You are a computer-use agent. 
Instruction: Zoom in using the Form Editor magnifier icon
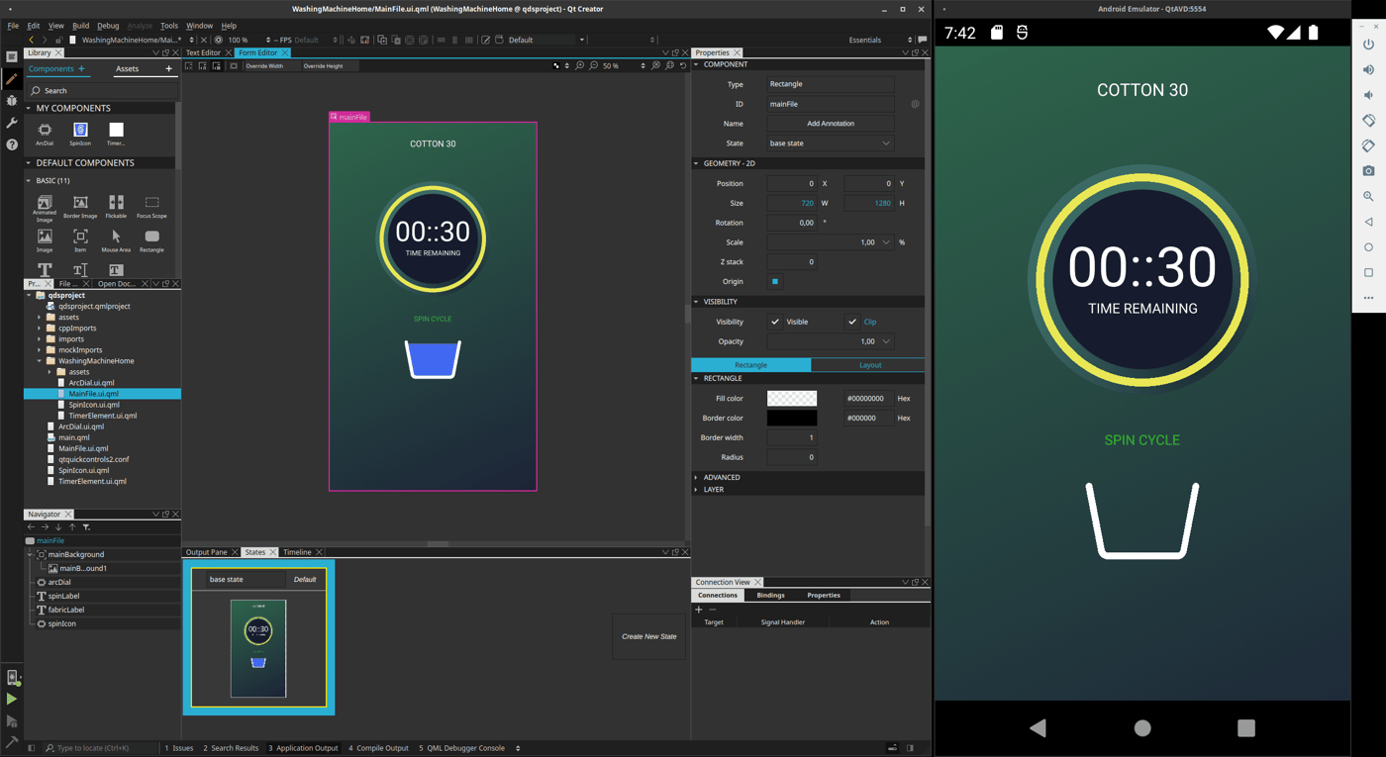point(580,65)
